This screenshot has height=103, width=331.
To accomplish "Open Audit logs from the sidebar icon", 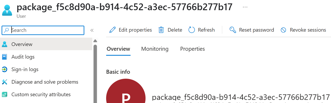I will tap(4, 57).
